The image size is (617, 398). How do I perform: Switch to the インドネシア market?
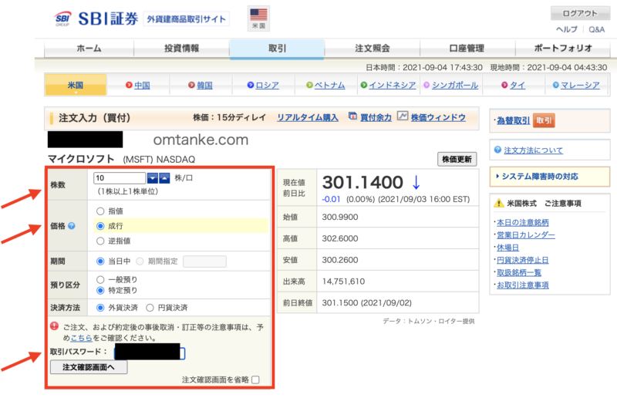pyautogui.click(x=393, y=85)
